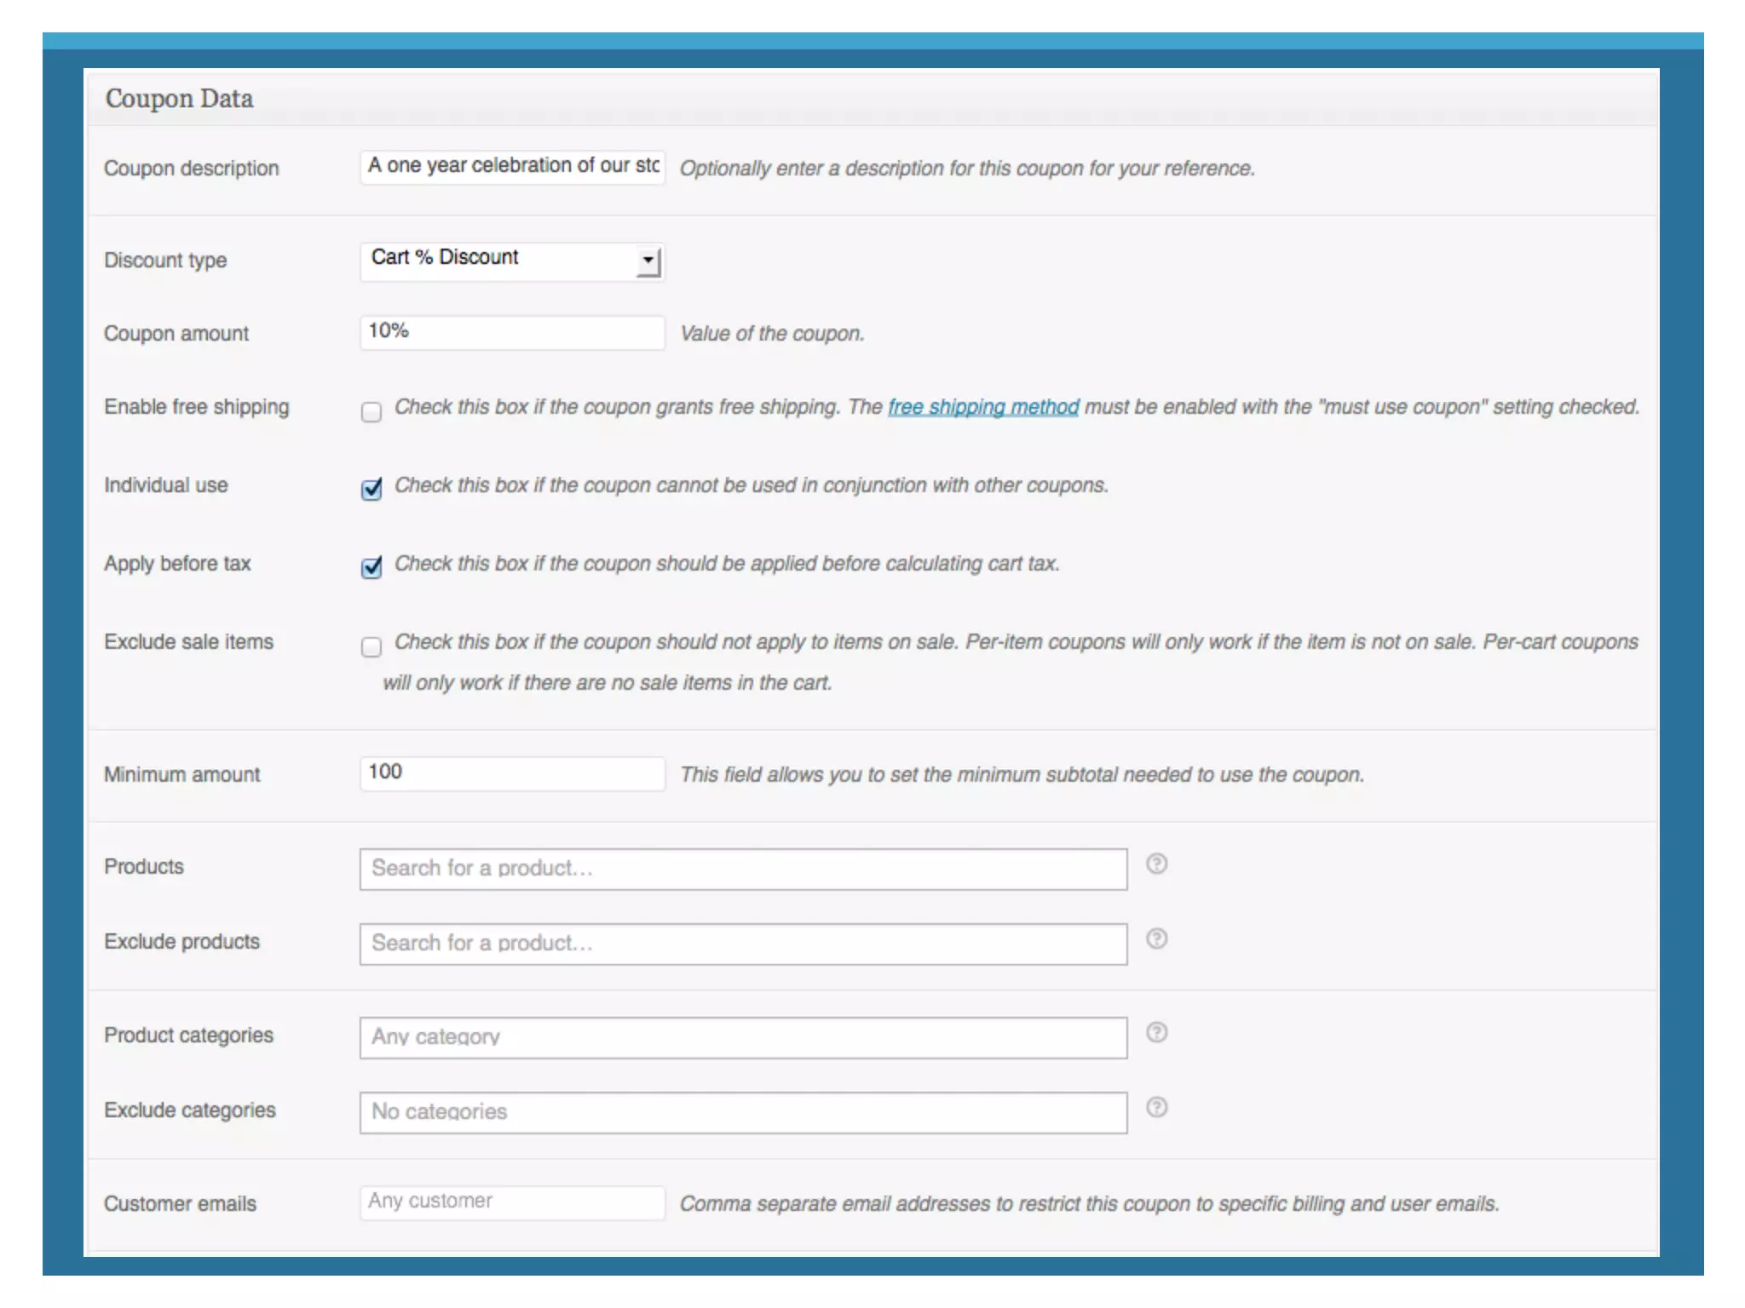Click the Customer emails field
The image size is (1745, 1308).
click(x=512, y=1202)
